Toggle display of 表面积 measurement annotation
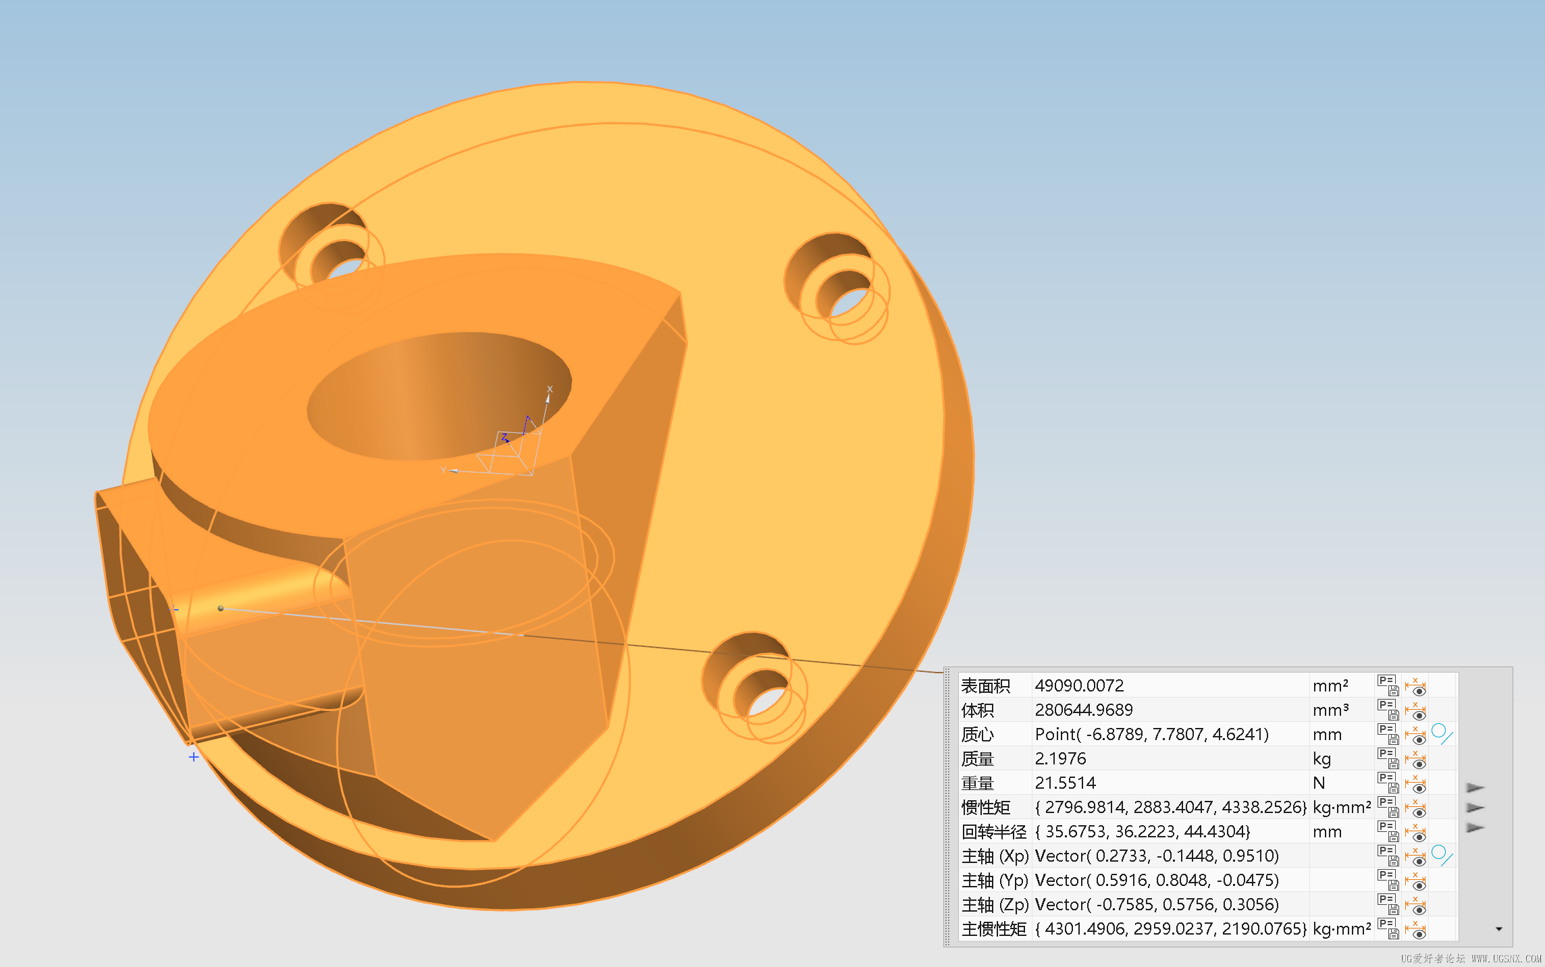Image resolution: width=1545 pixels, height=967 pixels. click(x=1415, y=686)
